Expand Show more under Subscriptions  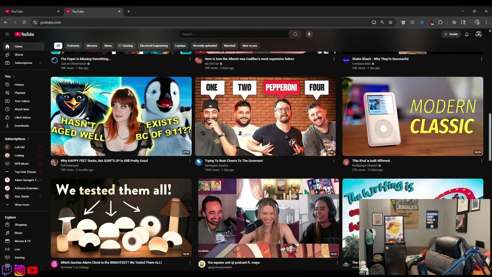click(x=23, y=205)
